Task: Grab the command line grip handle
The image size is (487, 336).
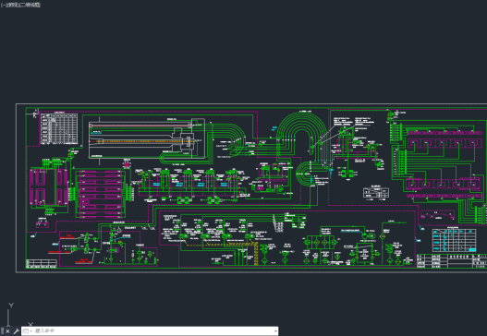Action: tap(3, 331)
